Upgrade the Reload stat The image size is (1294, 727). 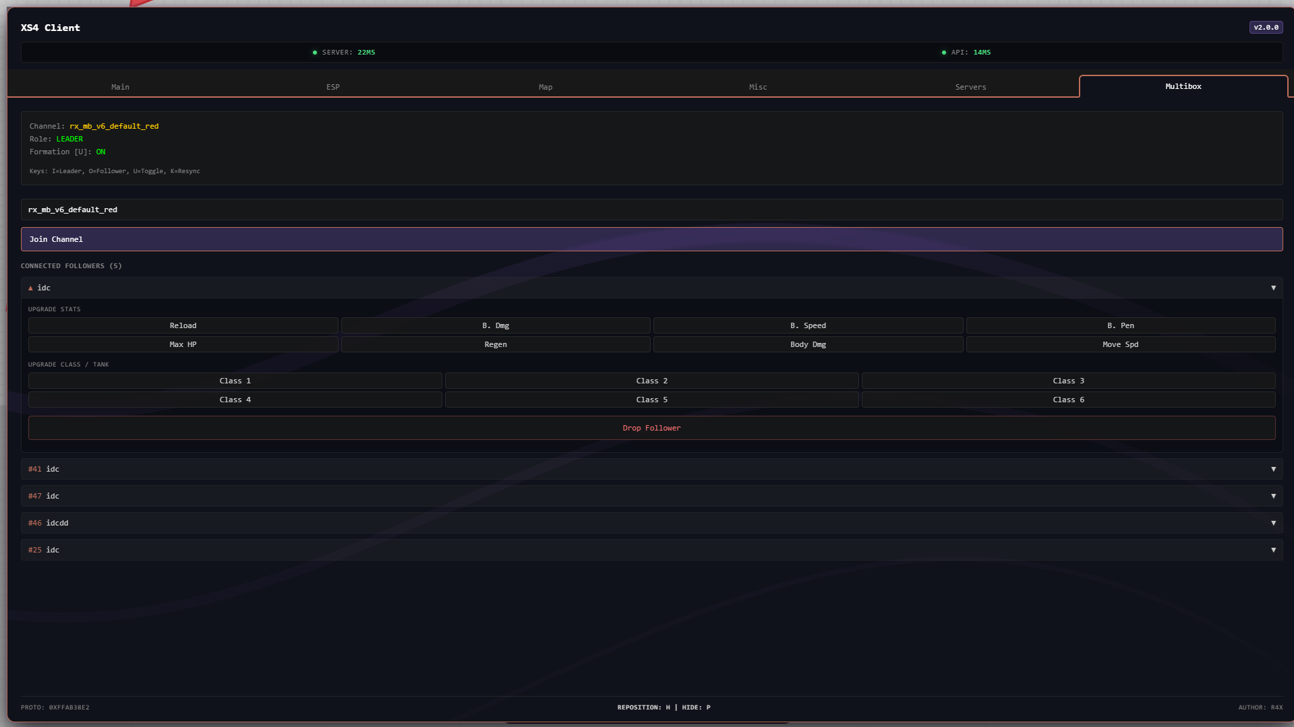coord(183,325)
